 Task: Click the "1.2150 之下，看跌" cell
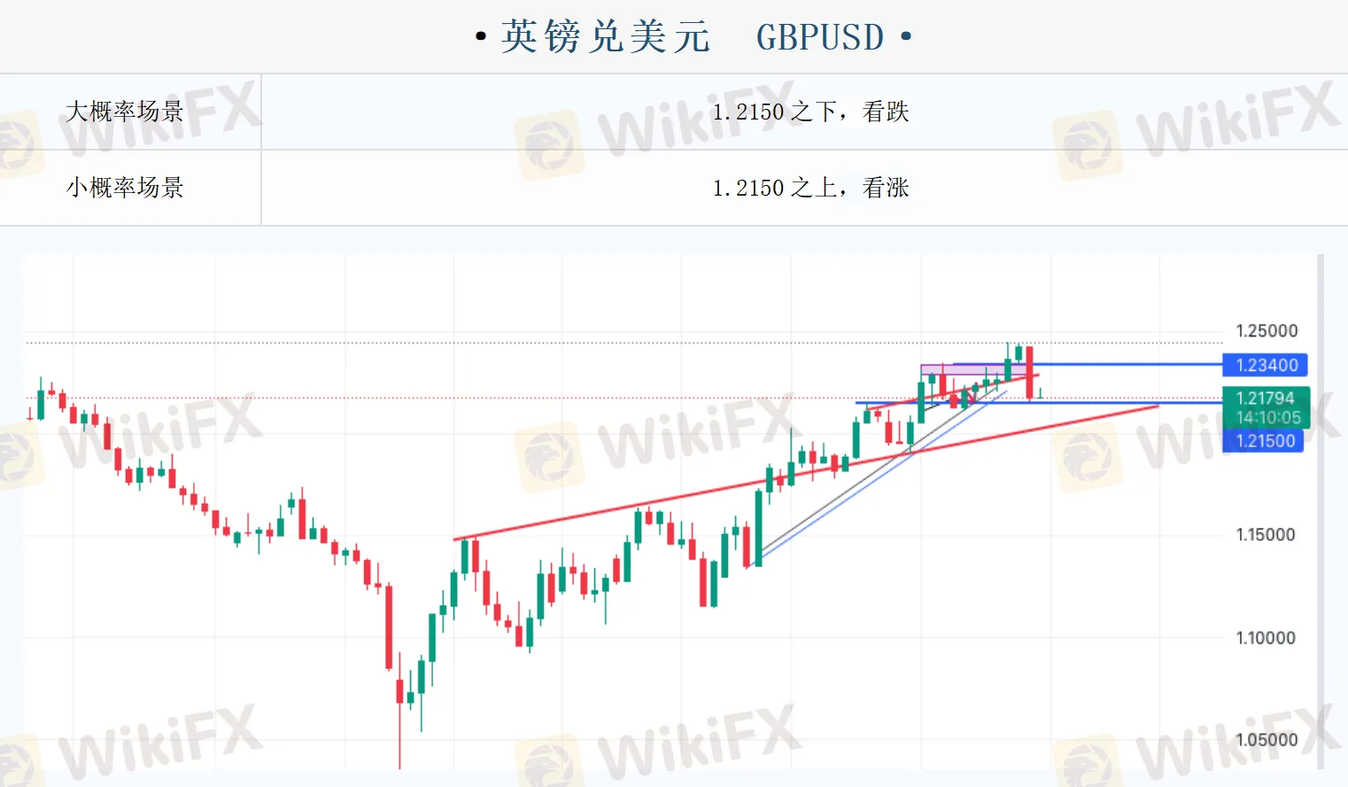(x=810, y=112)
